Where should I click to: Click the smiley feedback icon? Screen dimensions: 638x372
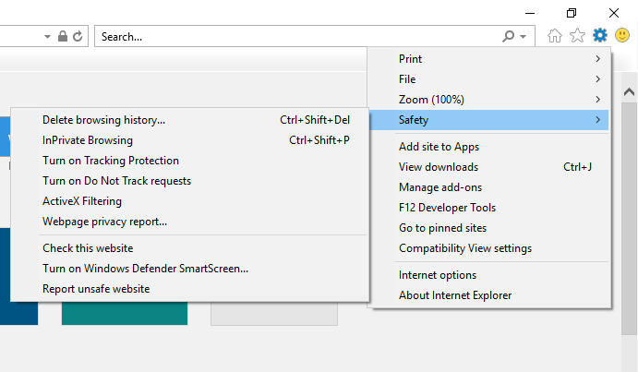tap(622, 35)
